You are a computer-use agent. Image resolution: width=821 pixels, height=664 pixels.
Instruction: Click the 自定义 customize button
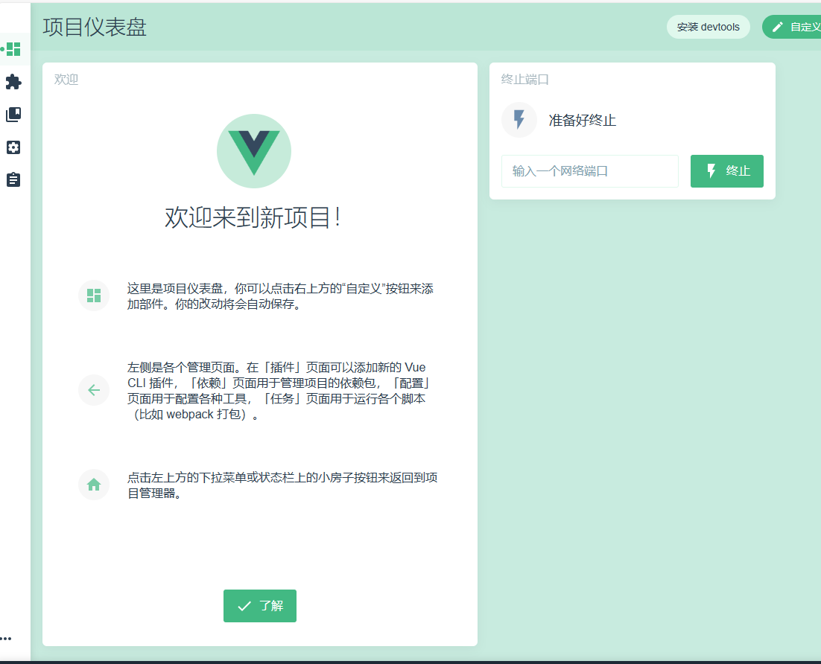792,27
